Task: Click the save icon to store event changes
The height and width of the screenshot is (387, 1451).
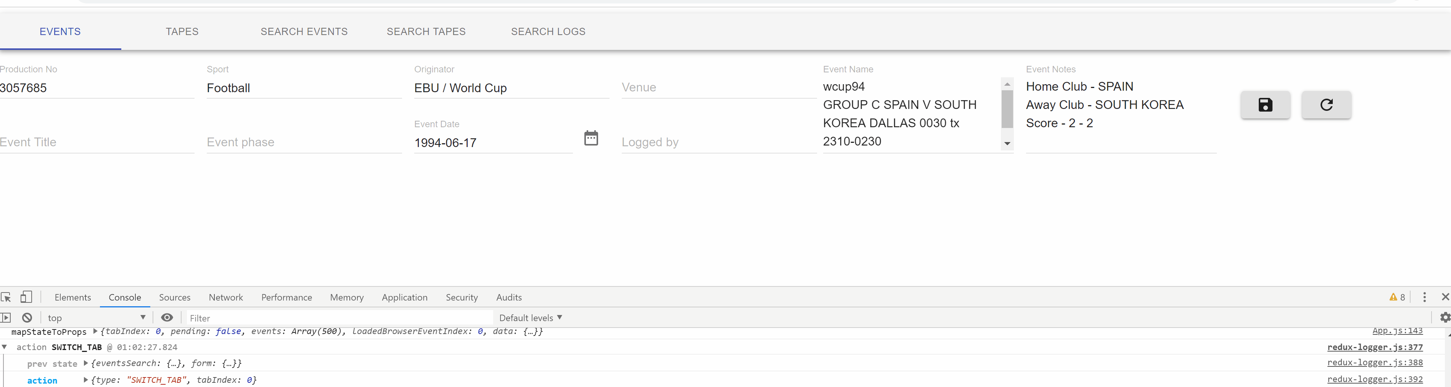Action: 1265,105
